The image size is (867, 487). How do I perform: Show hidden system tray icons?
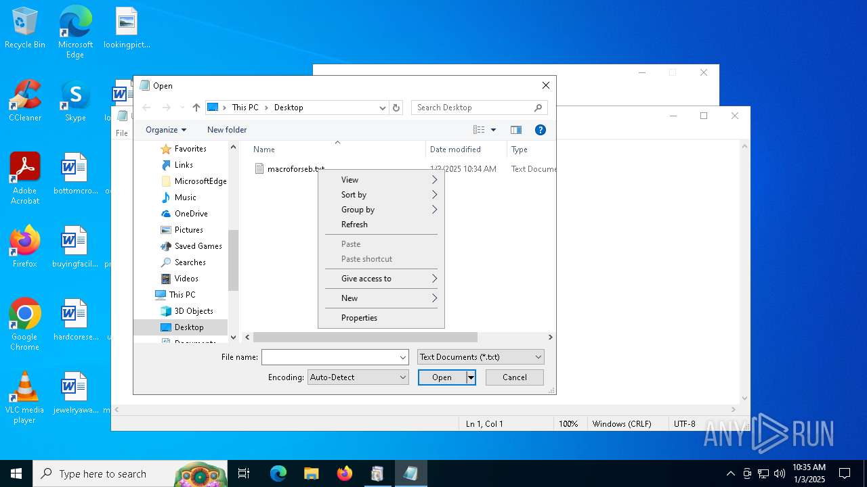730,473
